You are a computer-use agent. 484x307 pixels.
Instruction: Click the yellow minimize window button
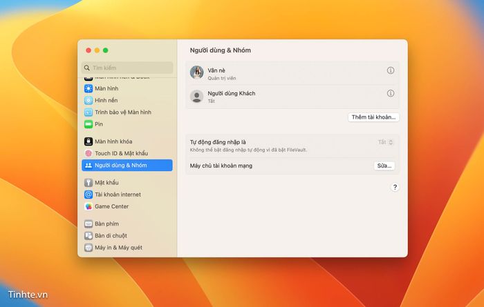point(97,50)
